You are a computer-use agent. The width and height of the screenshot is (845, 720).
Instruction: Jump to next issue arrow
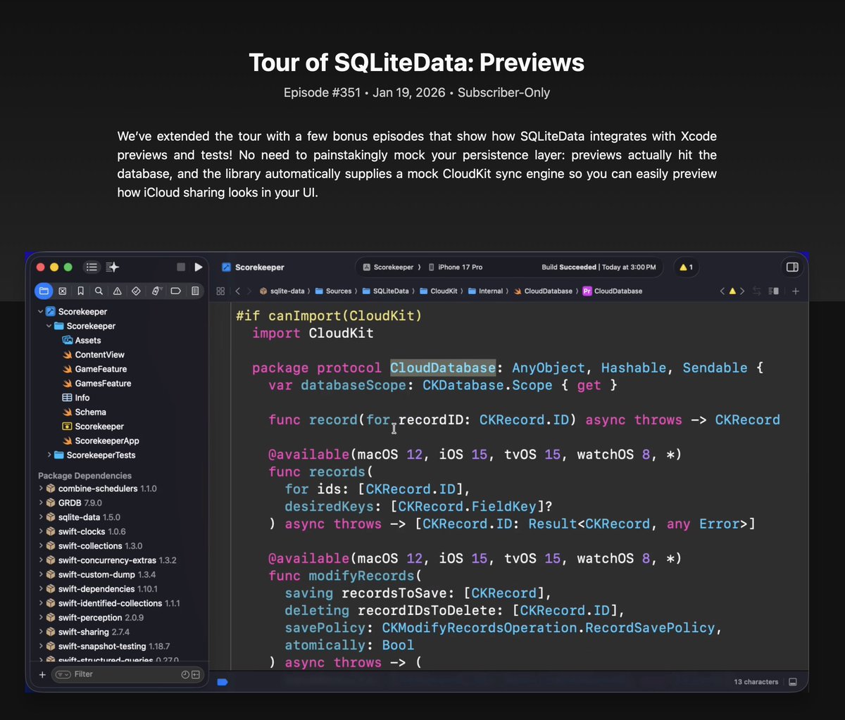coord(742,291)
